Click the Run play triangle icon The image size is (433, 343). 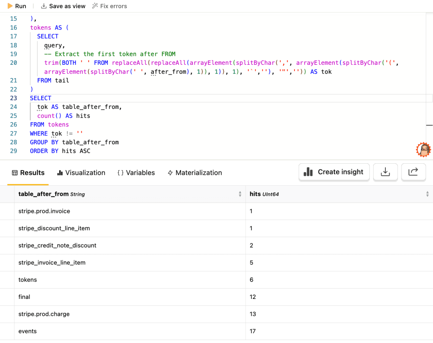pyautogui.click(x=10, y=6)
